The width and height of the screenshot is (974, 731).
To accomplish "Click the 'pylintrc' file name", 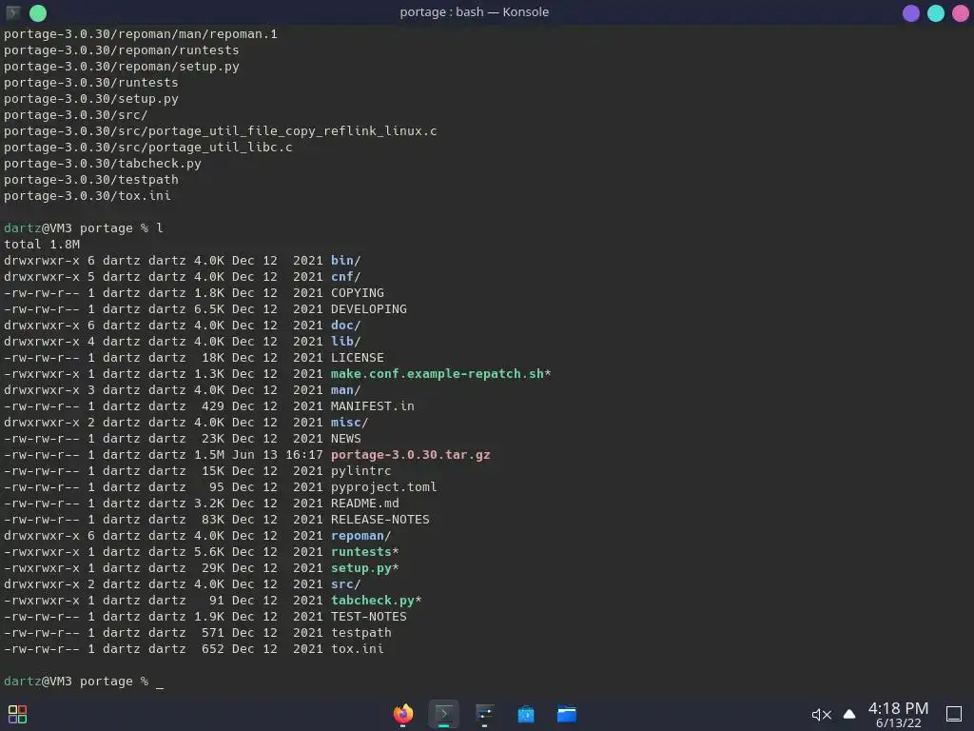I will pyautogui.click(x=360, y=470).
